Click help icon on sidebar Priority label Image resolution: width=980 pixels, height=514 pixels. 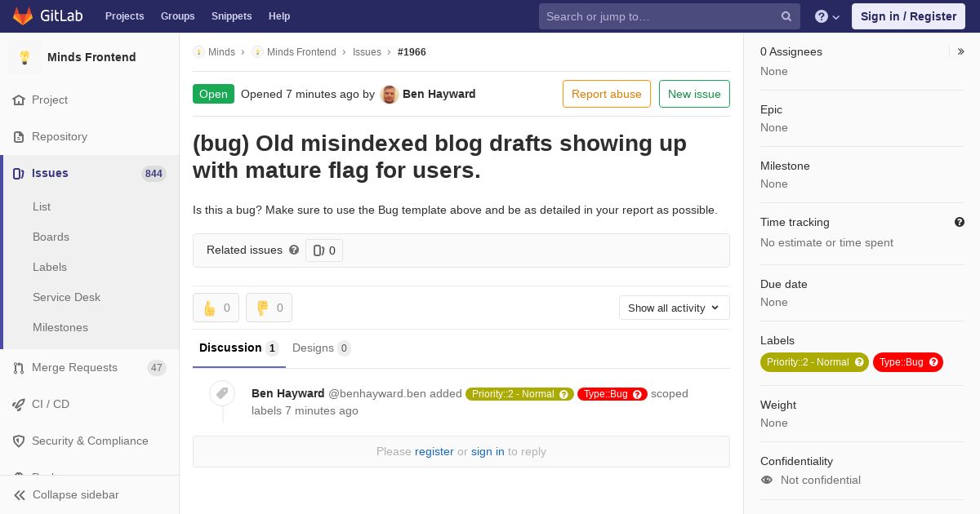click(x=859, y=362)
